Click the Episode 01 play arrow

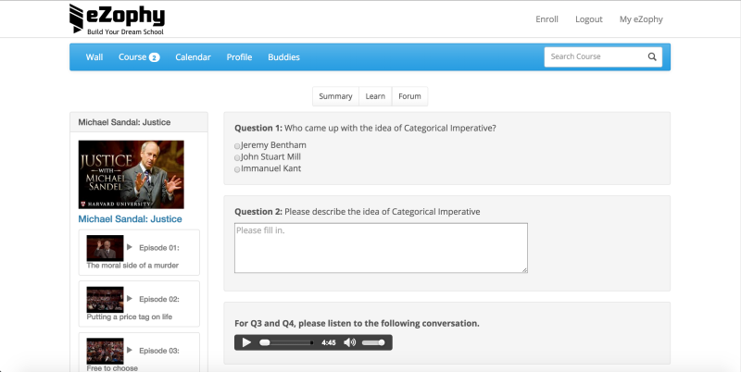point(130,247)
